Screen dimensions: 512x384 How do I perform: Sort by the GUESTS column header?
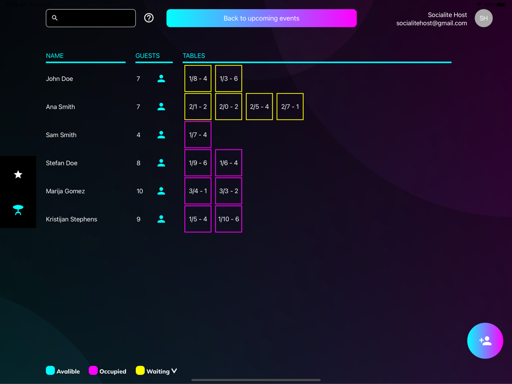[147, 56]
